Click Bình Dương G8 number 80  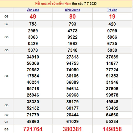pos(73,17)
